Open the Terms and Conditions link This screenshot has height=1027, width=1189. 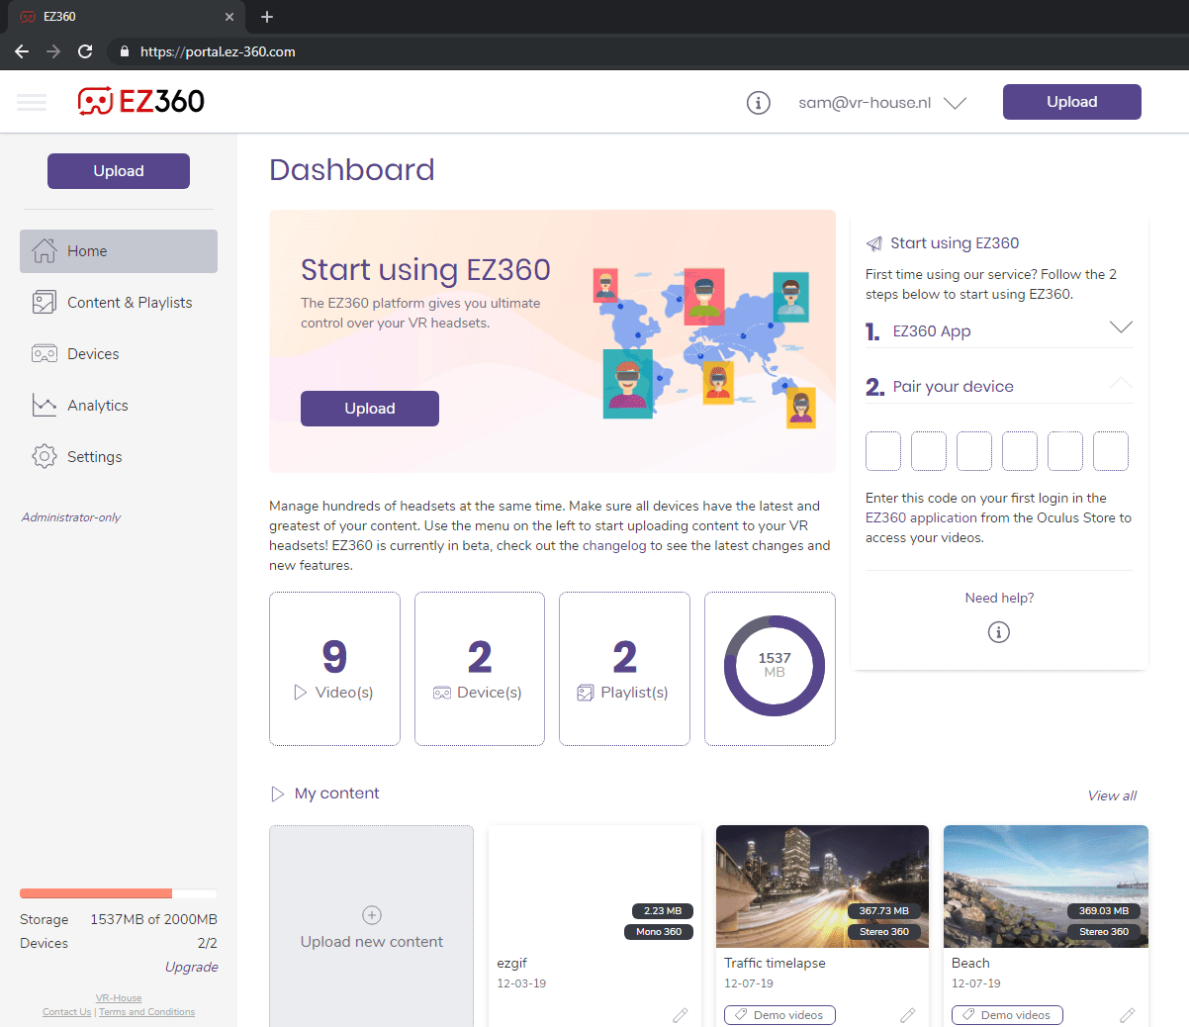[146, 1011]
